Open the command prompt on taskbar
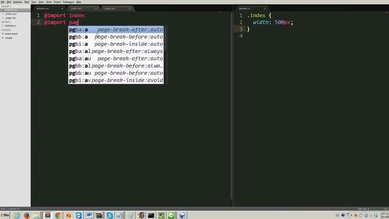389x219 pixels. click(x=151, y=215)
